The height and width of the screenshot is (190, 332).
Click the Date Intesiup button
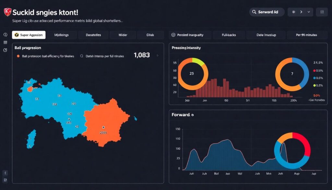point(266,35)
